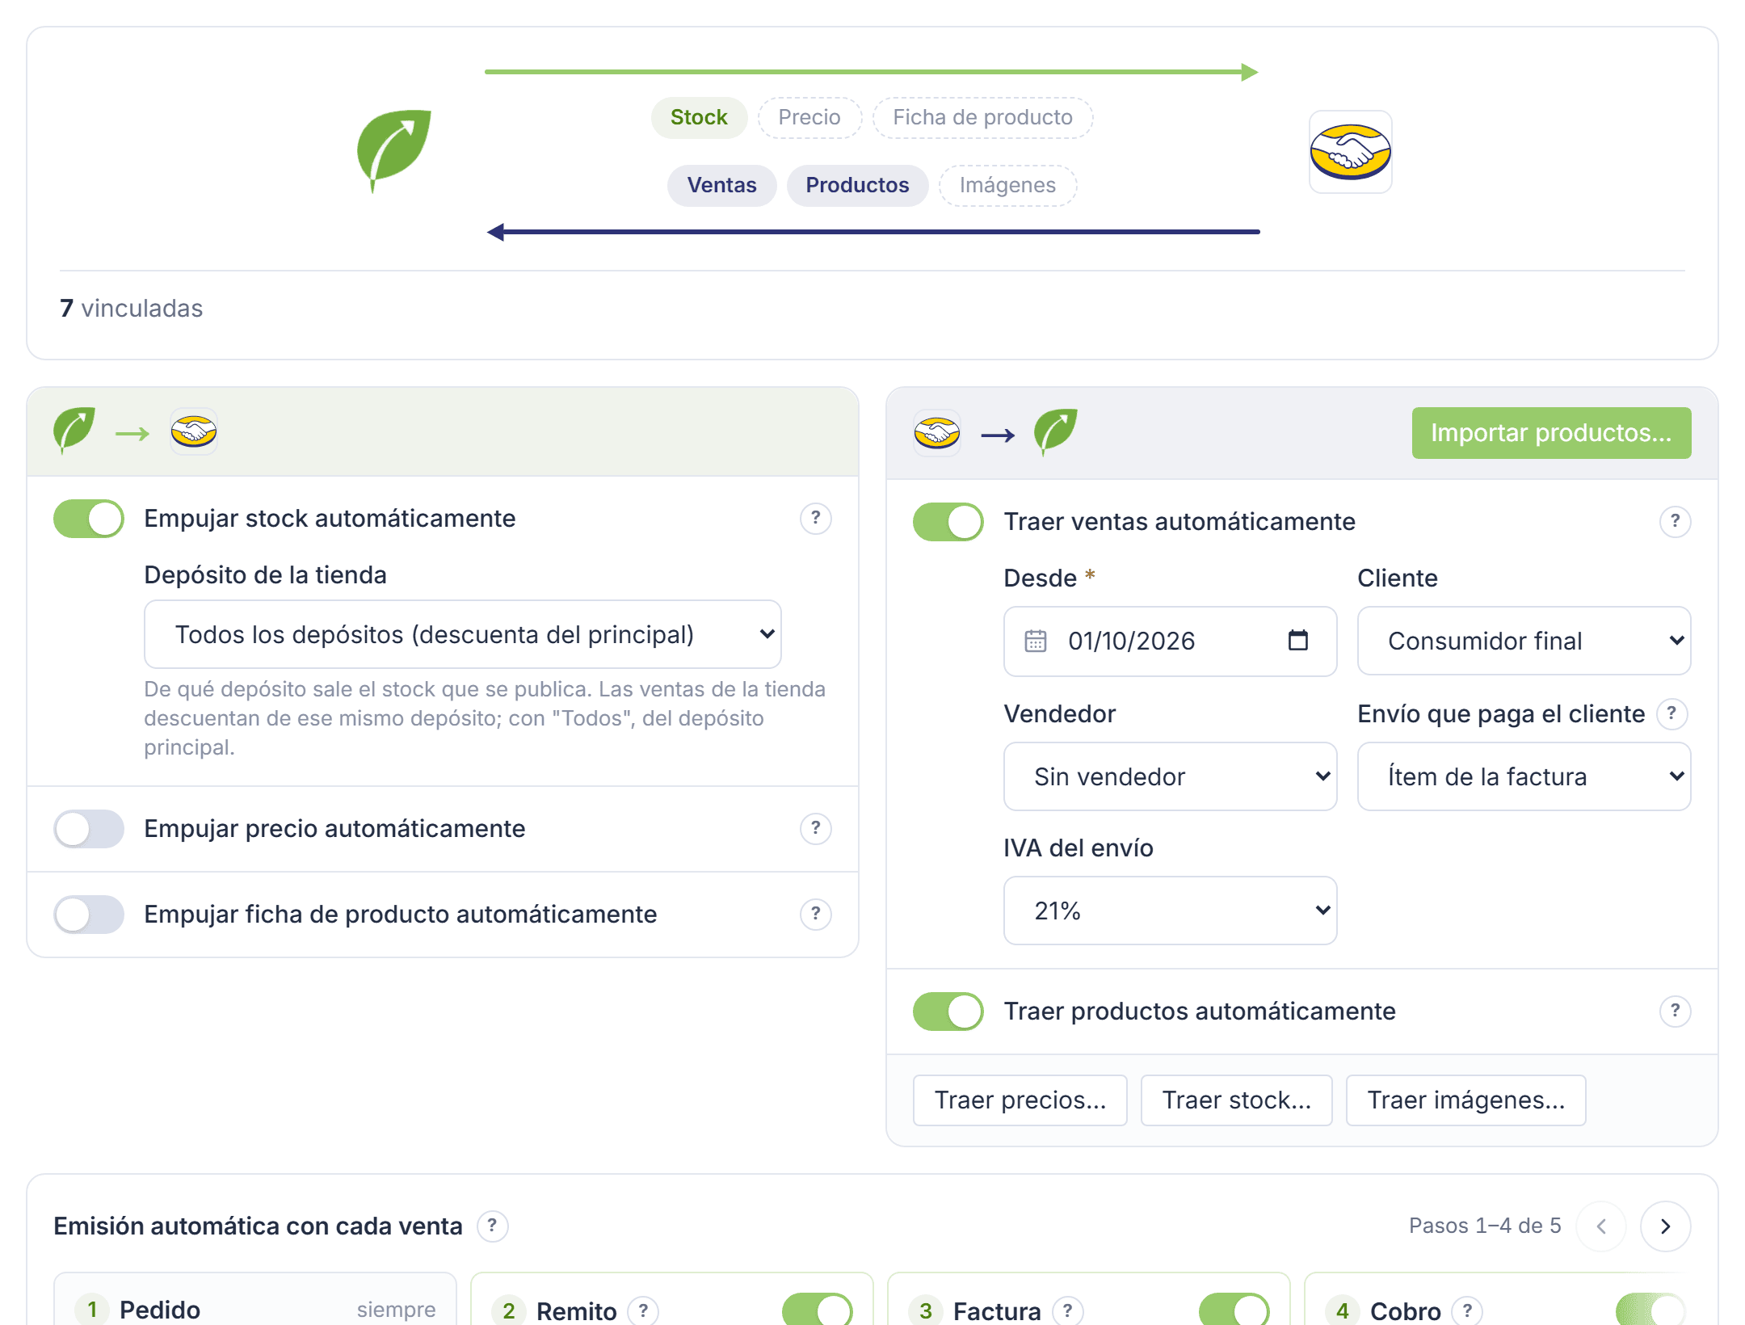Toggle the Remito step switch
This screenshot has height=1325, width=1745.
[818, 1309]
